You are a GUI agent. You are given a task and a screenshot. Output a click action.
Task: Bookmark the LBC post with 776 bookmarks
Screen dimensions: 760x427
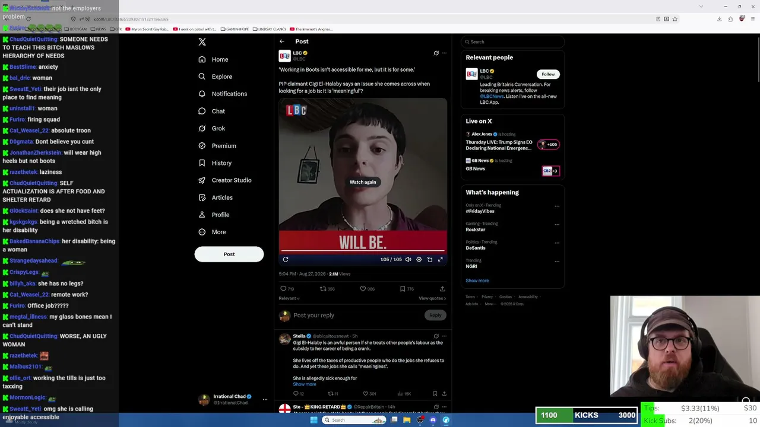tap(407, 289)
